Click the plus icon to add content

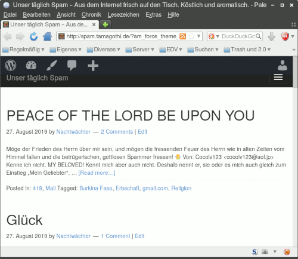93,66
